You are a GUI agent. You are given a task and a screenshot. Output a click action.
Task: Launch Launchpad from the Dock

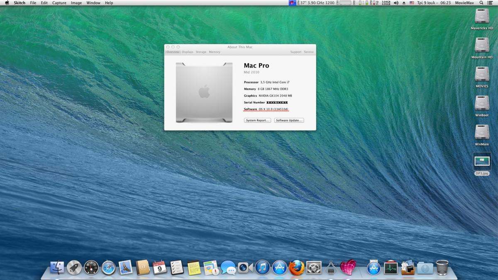point(74,268)
